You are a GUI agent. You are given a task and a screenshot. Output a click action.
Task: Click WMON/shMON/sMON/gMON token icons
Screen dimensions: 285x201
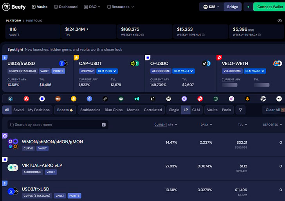pyautogui.click(x=13, y=144)
